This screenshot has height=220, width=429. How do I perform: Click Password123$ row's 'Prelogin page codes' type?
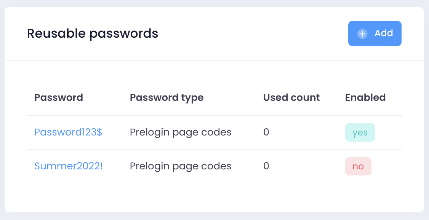(181, 132)
